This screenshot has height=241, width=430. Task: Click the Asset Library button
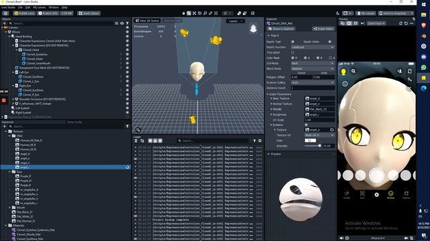(89, 13)
